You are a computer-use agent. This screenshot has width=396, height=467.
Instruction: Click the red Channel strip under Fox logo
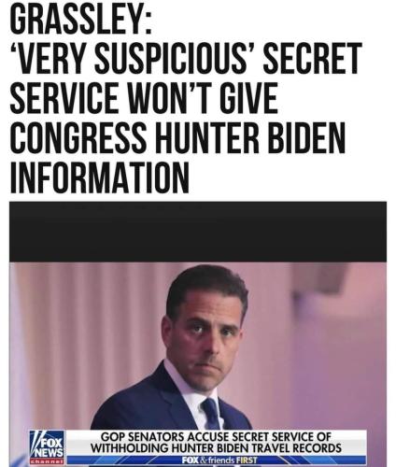47,460
